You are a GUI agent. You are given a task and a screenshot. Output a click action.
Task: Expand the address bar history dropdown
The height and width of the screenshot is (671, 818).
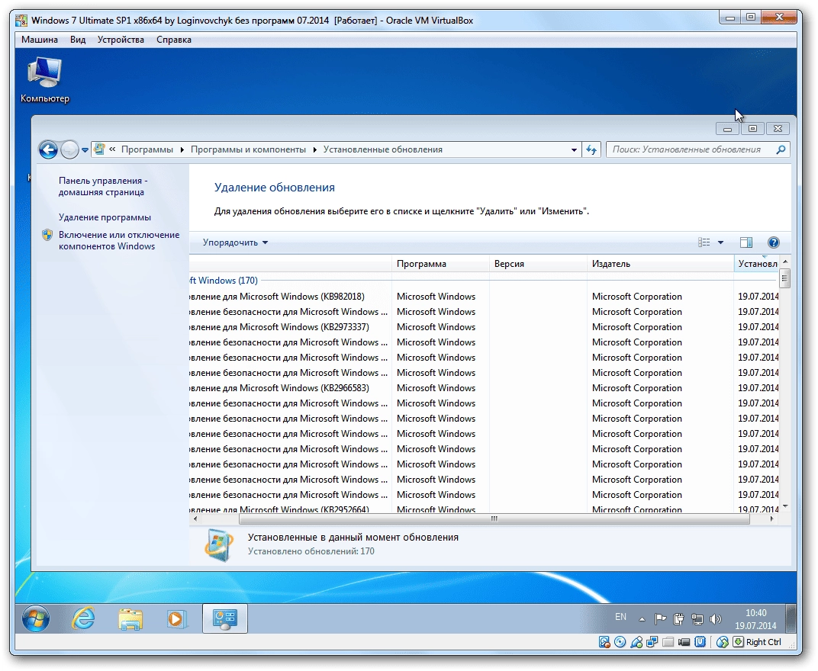point(574,150)
